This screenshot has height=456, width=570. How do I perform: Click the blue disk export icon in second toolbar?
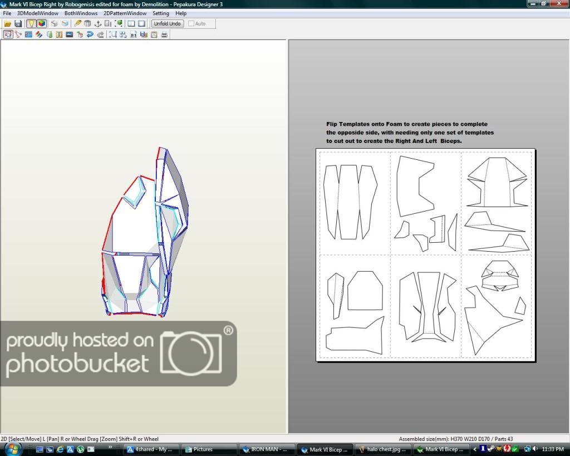pos(144,35)
